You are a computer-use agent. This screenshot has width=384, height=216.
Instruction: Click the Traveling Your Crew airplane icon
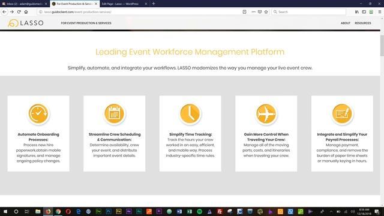(x=266, y=114)
